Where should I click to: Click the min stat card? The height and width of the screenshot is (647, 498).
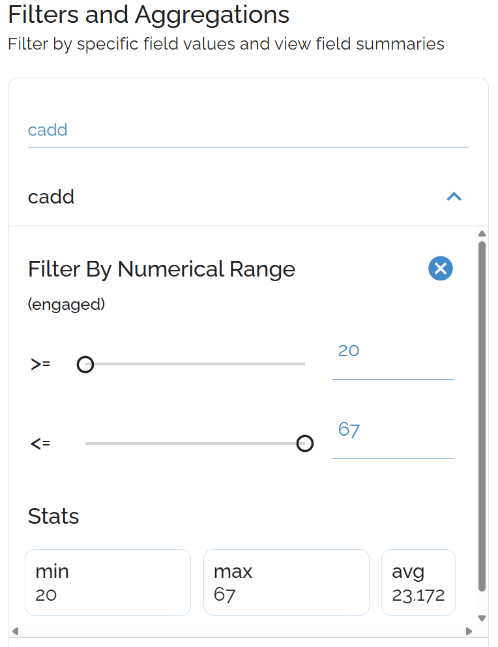click(108, 582)
